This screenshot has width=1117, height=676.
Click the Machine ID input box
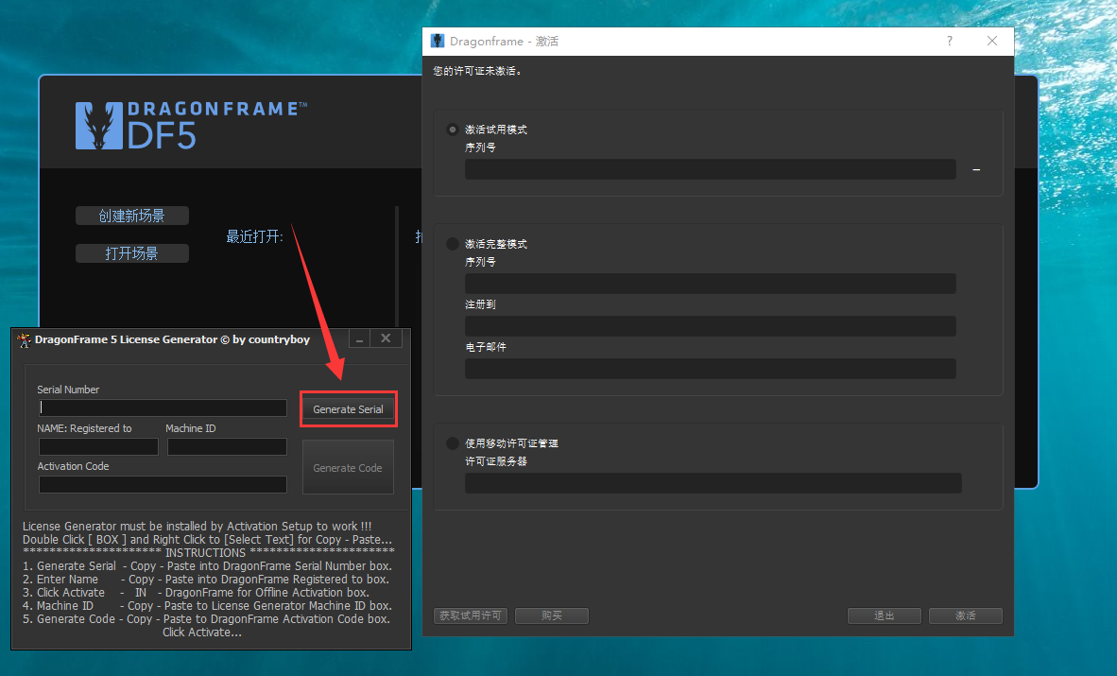coord(226,445)
